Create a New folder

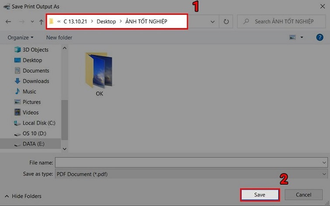(x=59, y=37)
